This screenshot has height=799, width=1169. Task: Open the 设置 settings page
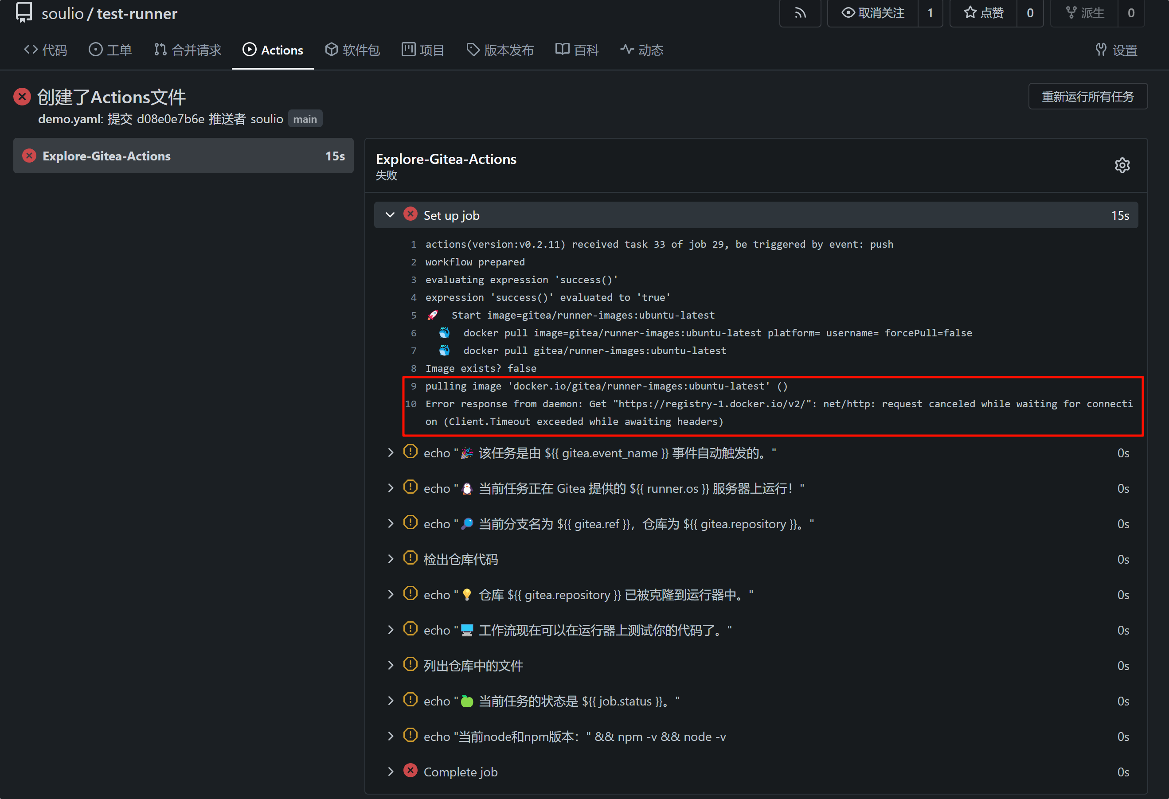1116,50
